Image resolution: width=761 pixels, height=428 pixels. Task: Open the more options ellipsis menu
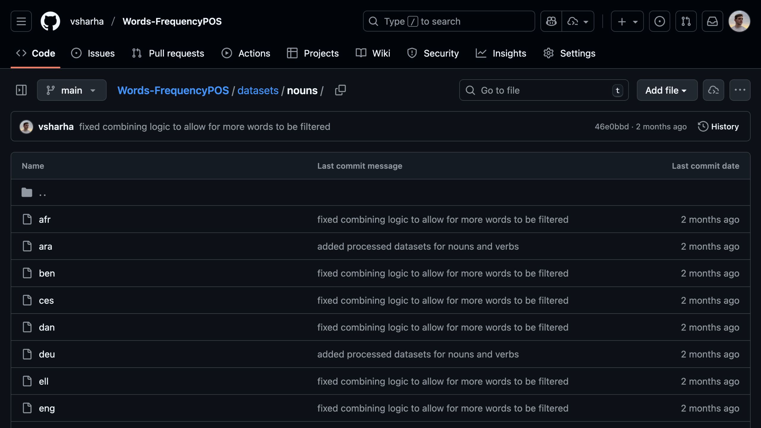(x=740, y=90)
